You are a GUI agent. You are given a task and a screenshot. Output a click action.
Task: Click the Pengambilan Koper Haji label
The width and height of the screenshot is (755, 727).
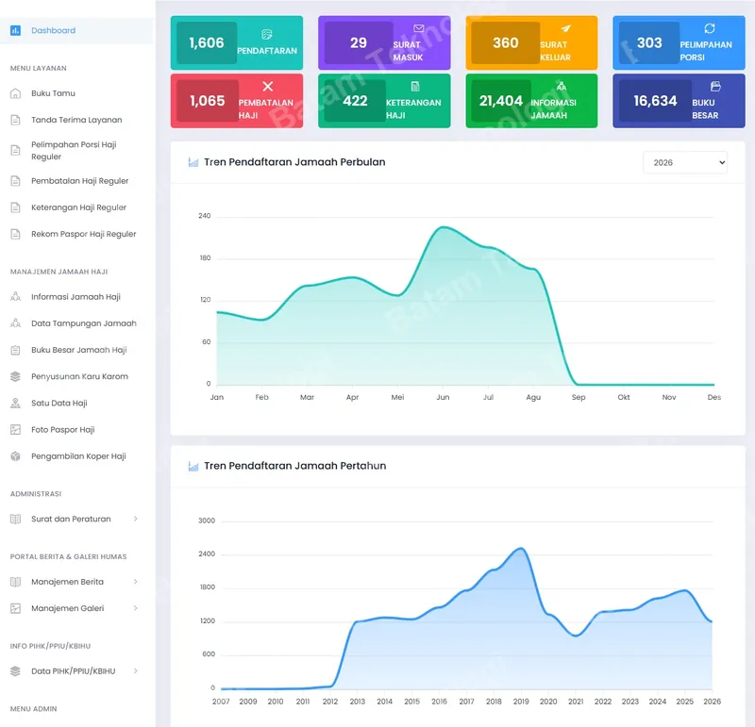click(x=78, y=456)
